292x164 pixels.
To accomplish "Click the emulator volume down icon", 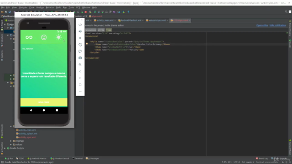I will 80,38.
